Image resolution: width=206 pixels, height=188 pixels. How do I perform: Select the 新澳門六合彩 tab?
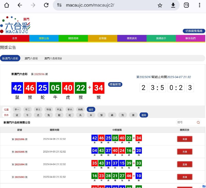pyautogui.click(x=10, y=58)
